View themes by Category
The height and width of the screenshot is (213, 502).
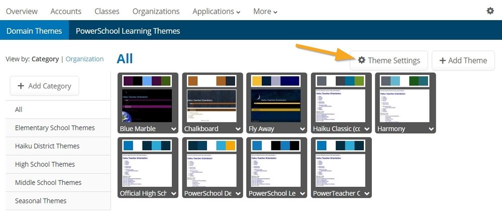pyautogui.click(x=45, y=59)
